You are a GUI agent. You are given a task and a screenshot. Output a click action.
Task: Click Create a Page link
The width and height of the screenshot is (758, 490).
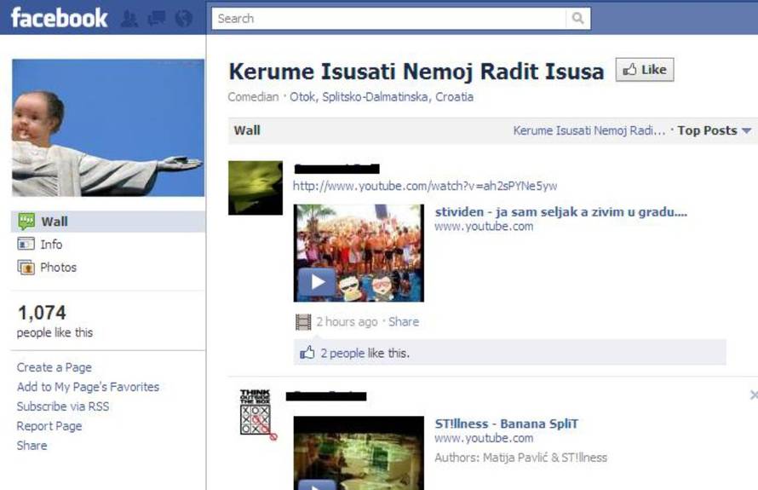pyautogui.click(x=55, y=367)
